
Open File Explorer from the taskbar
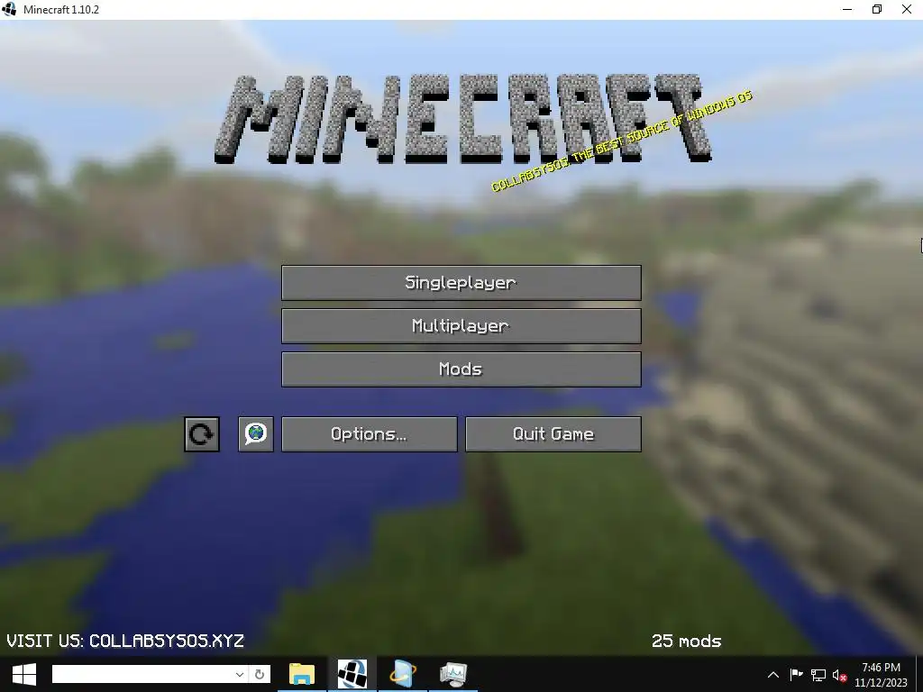pos(302,674)
